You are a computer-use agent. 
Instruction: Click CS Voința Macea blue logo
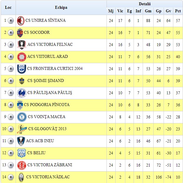click(x=21, y=117)
